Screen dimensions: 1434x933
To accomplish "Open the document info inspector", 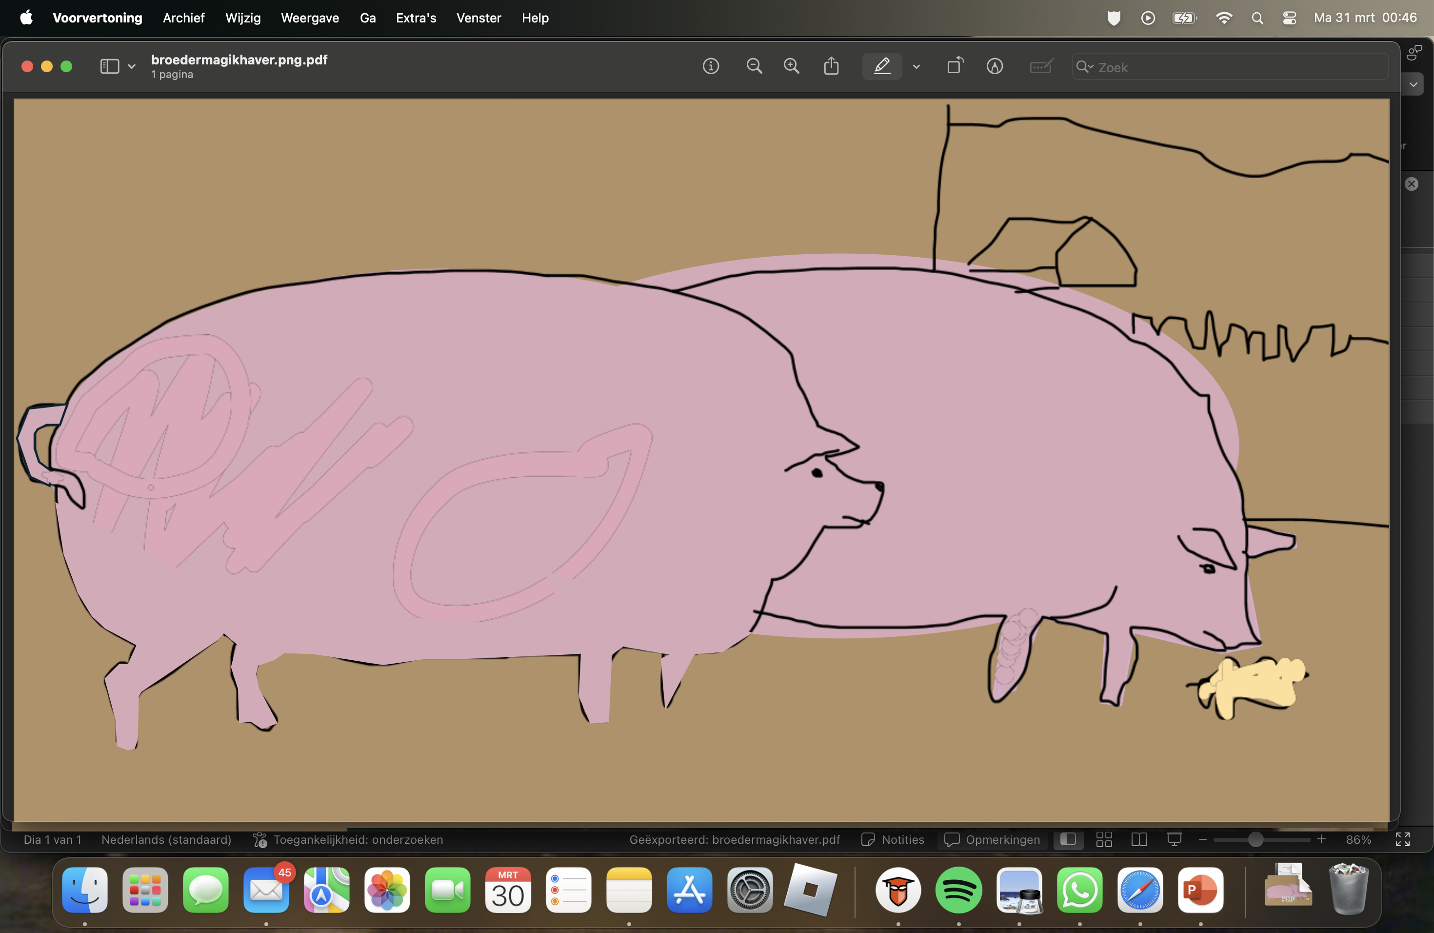I will (x=710, y=66).
